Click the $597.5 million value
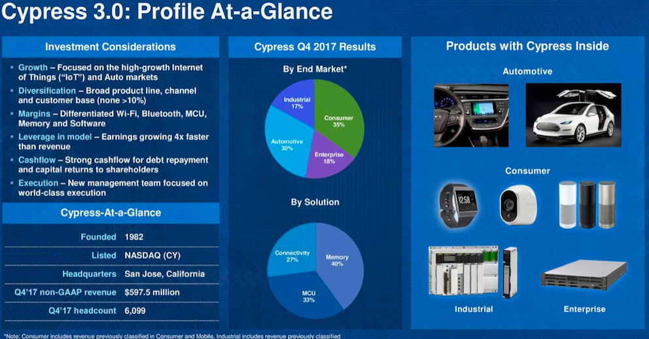Viewport: 649px width, 339px height. click(x=152, y=292)
